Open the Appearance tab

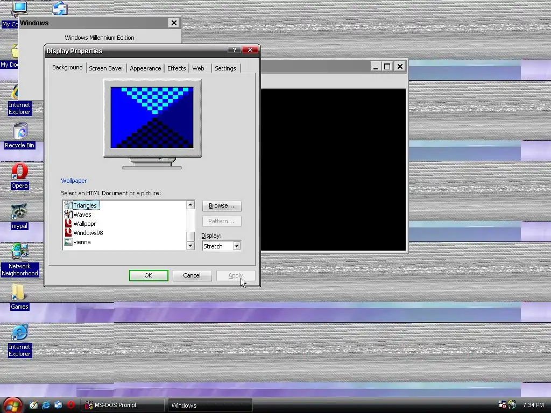(145, 68)
